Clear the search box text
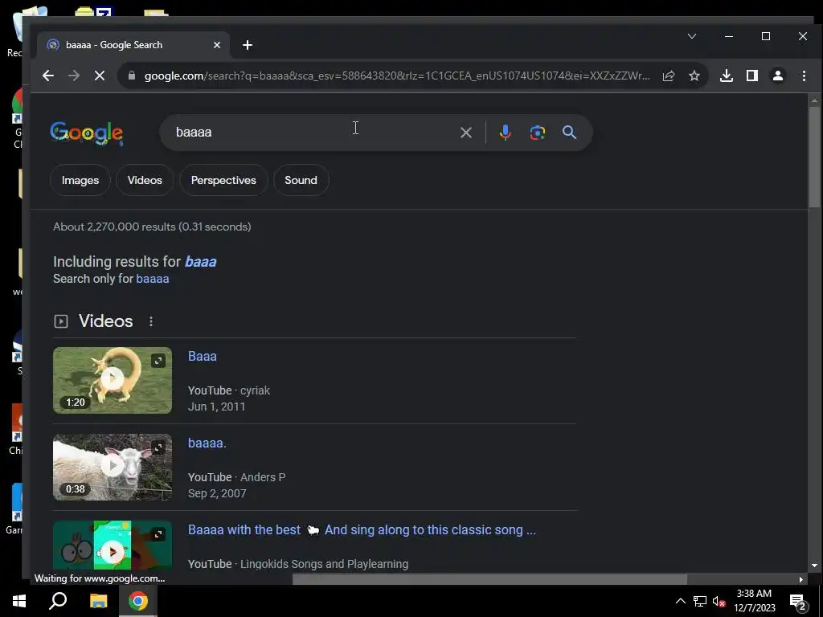The height and width of the screenshot is (617, 823). (x=465, y=133)
